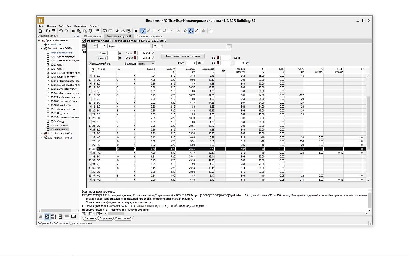Click the room name field Коридор
This screenshot has height=256, width=409.
click(x=129, y=46)
